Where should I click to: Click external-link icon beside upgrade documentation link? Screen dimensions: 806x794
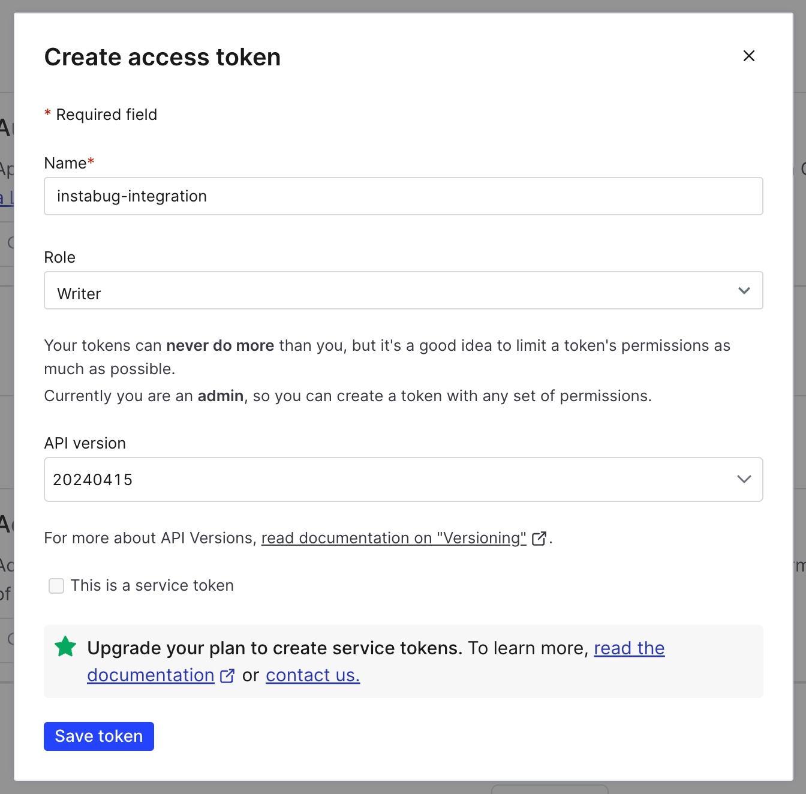pos(227,676)
